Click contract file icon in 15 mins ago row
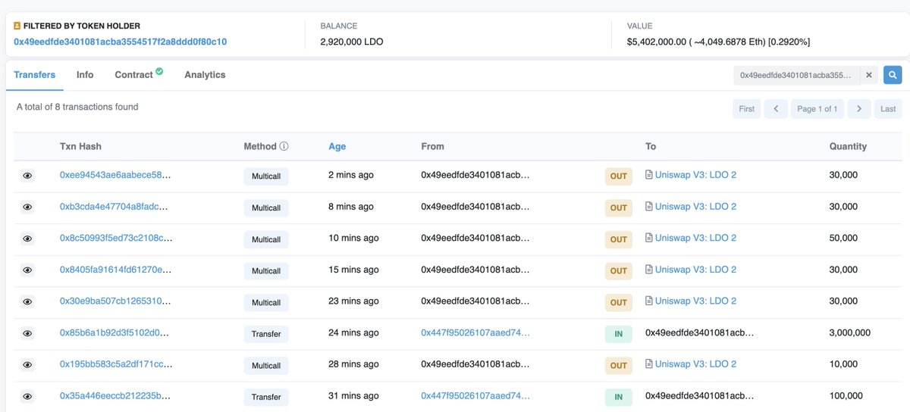 tap(649, 270)
